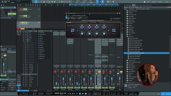171x96 pixels.
Task: Toggle Read automation on Drums track
Action: tap(25, 16)
